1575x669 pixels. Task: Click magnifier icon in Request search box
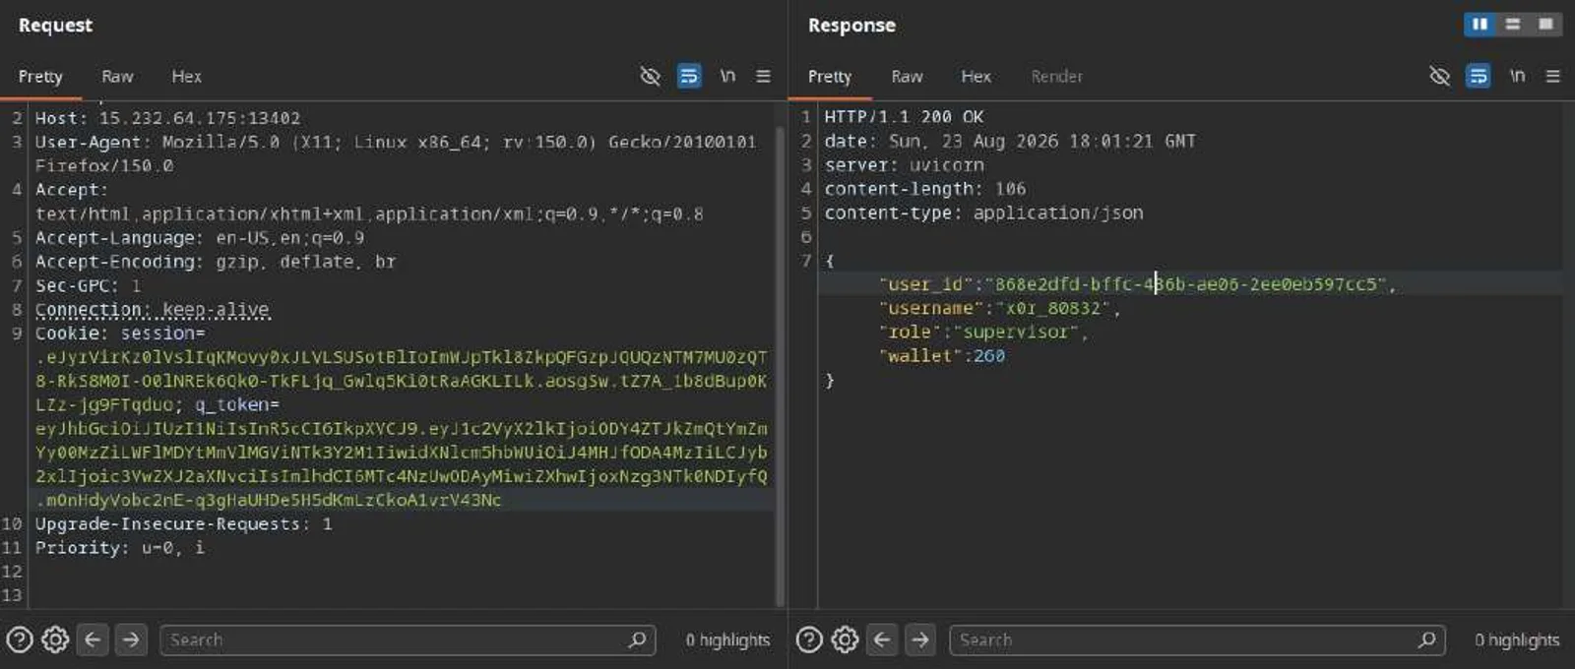(x=637, y=640)
